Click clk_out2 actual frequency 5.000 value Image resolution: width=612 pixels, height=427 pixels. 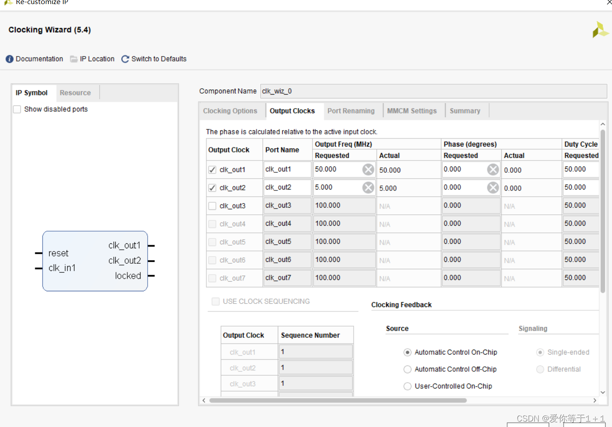point(388,189)
